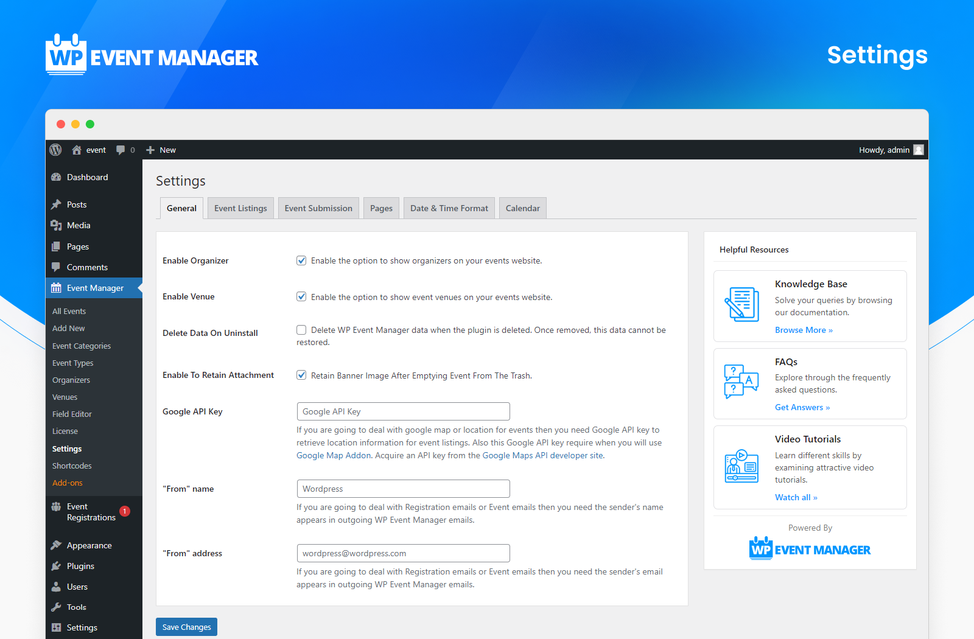The height and width of the screenshot is (639, 974).
Task: Select the Calendar tab
Action: tap(523, 208)
